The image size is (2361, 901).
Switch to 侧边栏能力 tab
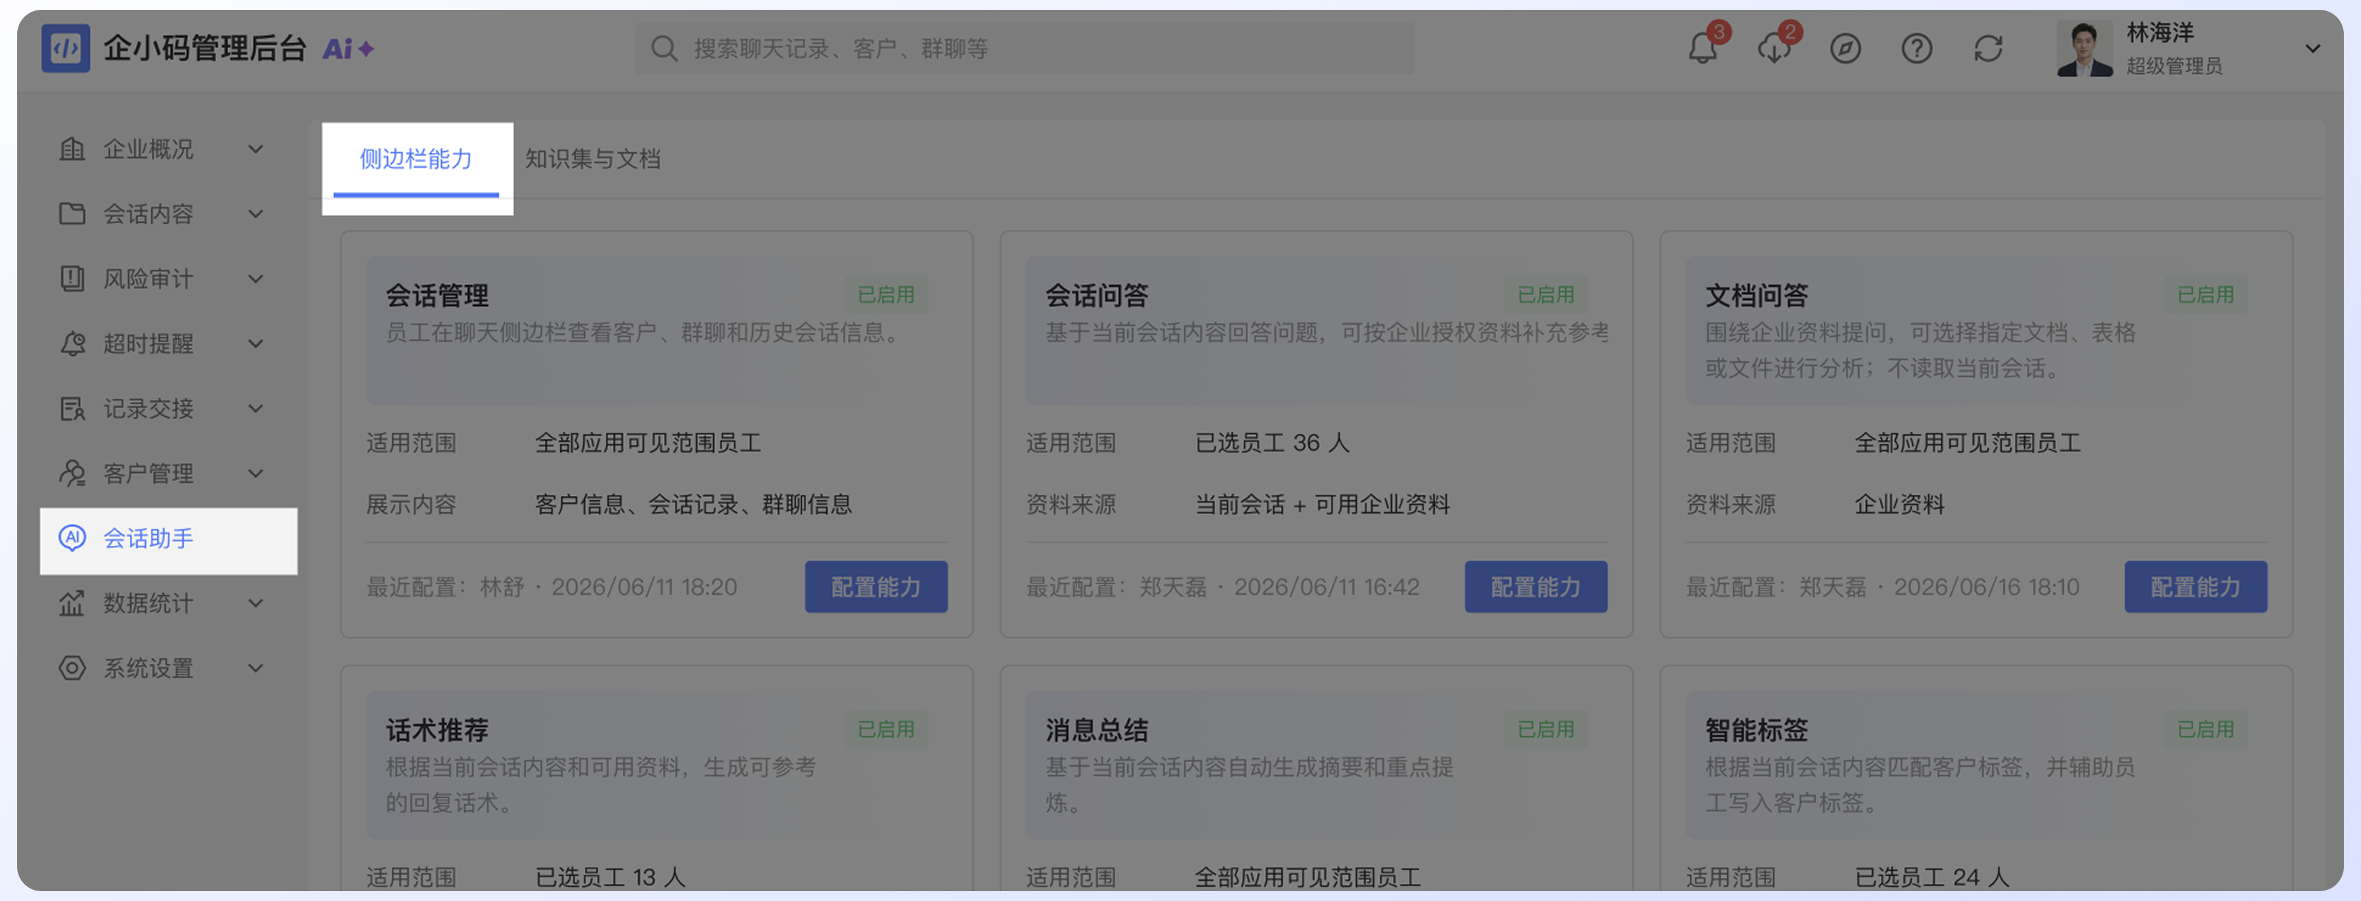click(416, 159)
